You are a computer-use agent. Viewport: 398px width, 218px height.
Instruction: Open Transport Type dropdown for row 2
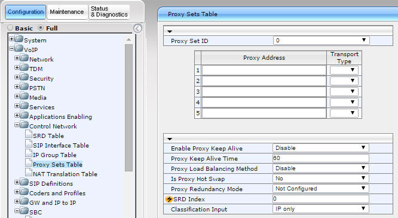[344, 81]
